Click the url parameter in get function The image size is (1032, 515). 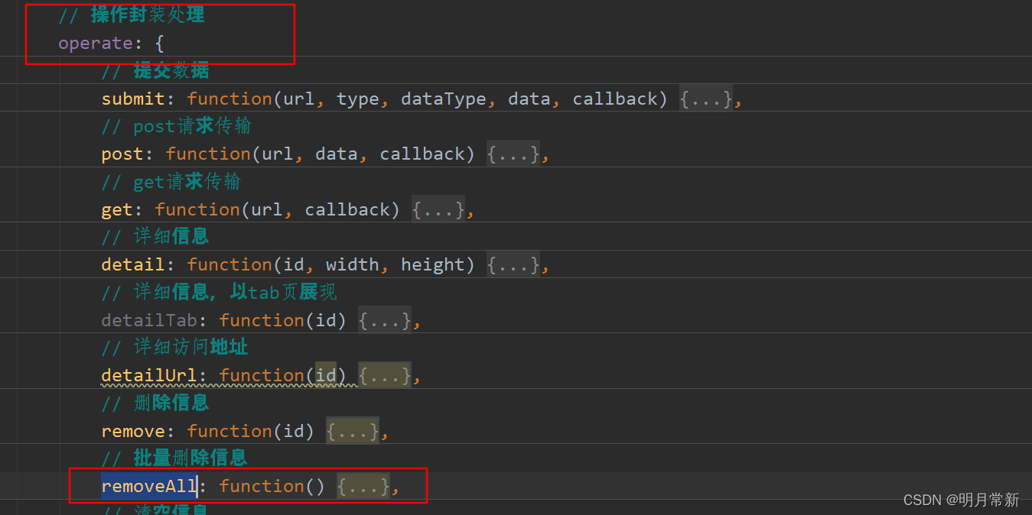pyautogui.click(x=267, y=209)
